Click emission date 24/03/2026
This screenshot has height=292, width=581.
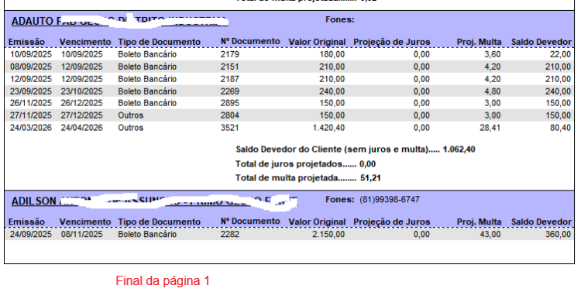pos(31,128)
